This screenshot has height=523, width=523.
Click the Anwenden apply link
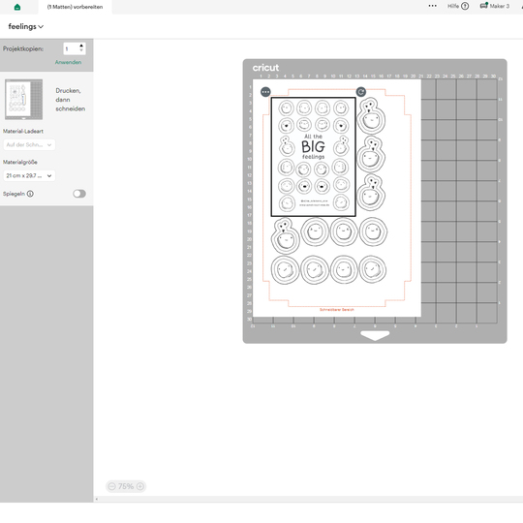coord(69,62)
